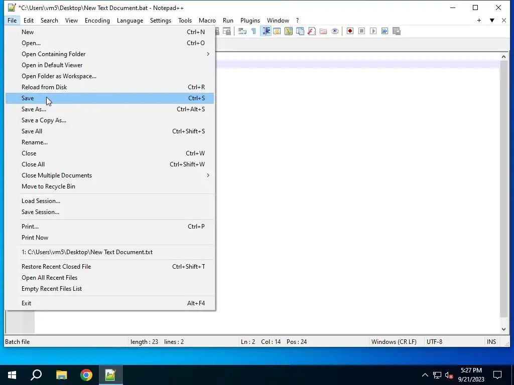Click INS indicator in status bar

click(491, 342)
